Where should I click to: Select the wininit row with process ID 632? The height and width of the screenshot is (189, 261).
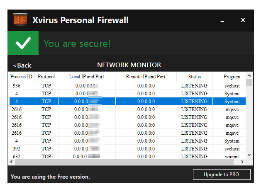(124, 157)
